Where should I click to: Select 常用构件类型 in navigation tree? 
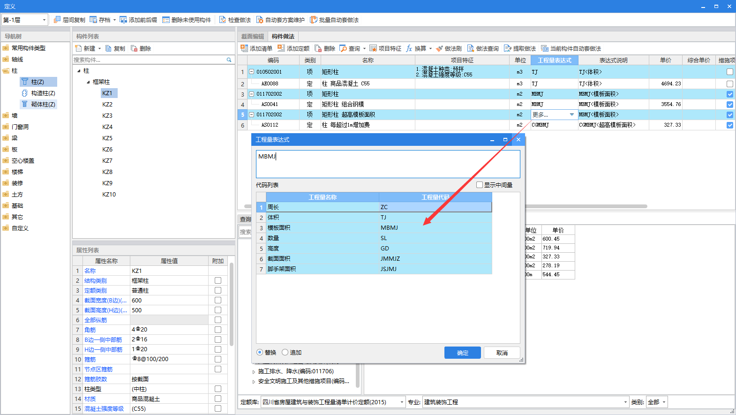(29, 48)
